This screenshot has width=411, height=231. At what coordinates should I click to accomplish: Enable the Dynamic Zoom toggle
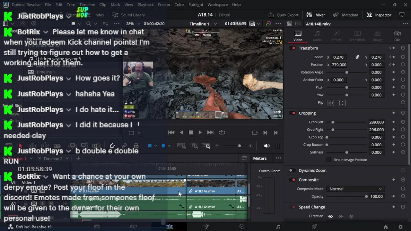(x=292, y=171)
